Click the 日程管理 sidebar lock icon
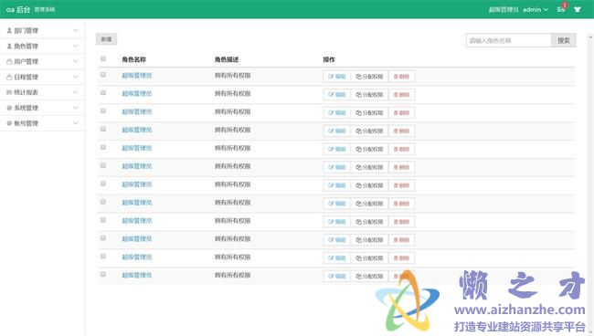This screenshot has width=594, height=336. click(9, 77)
